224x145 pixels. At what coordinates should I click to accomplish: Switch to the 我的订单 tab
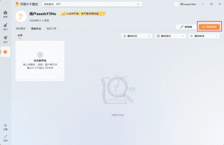click(51, 28)
